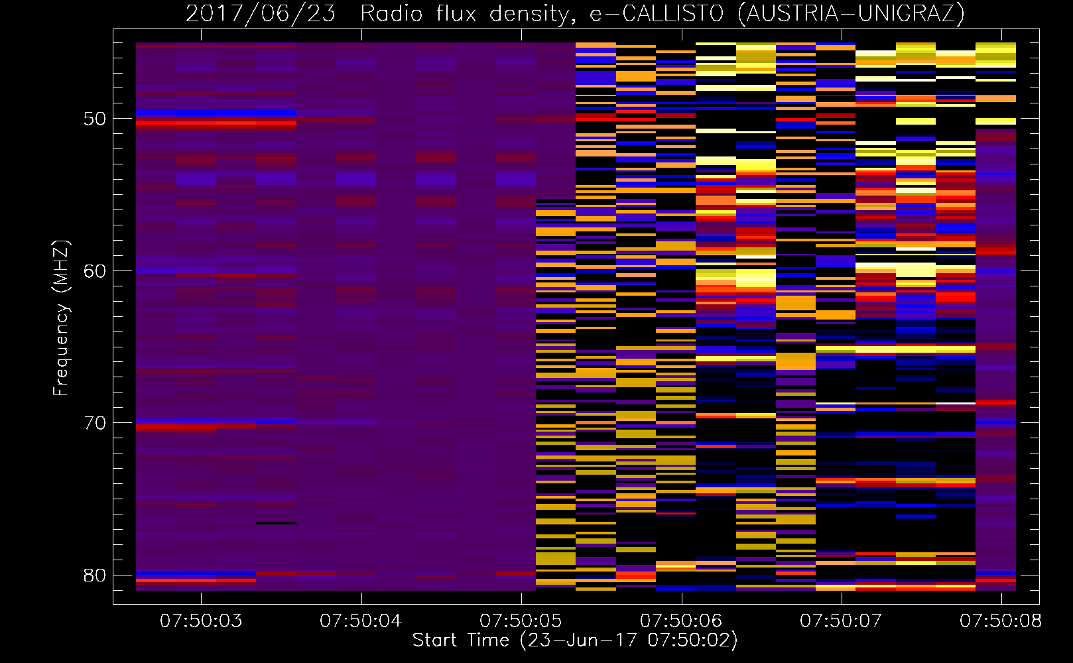Select the 07:50:06 time tick label
Image resolution: width=1073 pixels, height=663 pixels.
[x=681, y=621]
